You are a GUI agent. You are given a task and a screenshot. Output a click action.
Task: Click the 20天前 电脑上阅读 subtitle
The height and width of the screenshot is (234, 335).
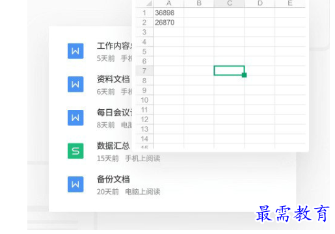point(129,192)
